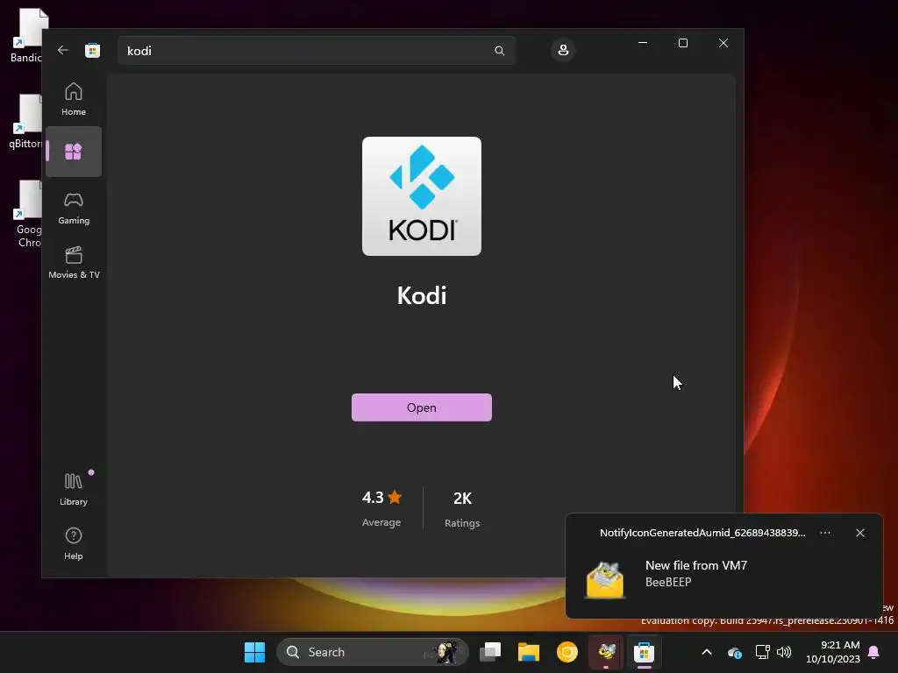The width and height of the screenshot is (898, 673).
Task: Open the Library section
Action: (x=74, y=489)
